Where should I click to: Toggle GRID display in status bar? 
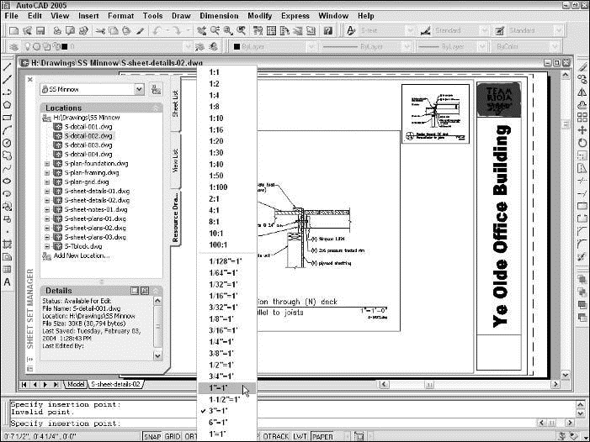pyautogui.click(x=173, y=436)
